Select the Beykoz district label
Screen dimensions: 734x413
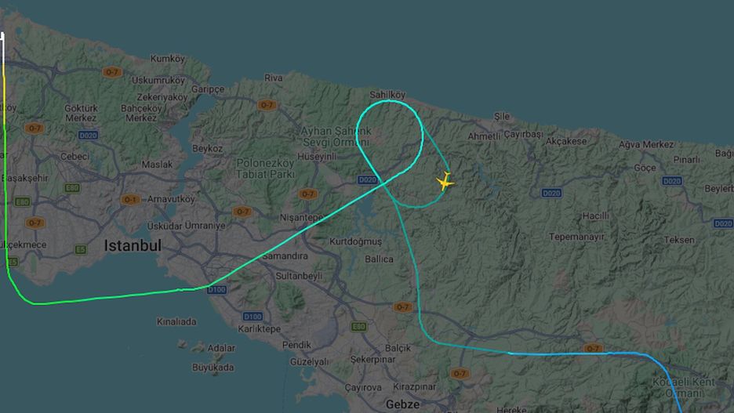pyautogui.click(x=207, y=148)
